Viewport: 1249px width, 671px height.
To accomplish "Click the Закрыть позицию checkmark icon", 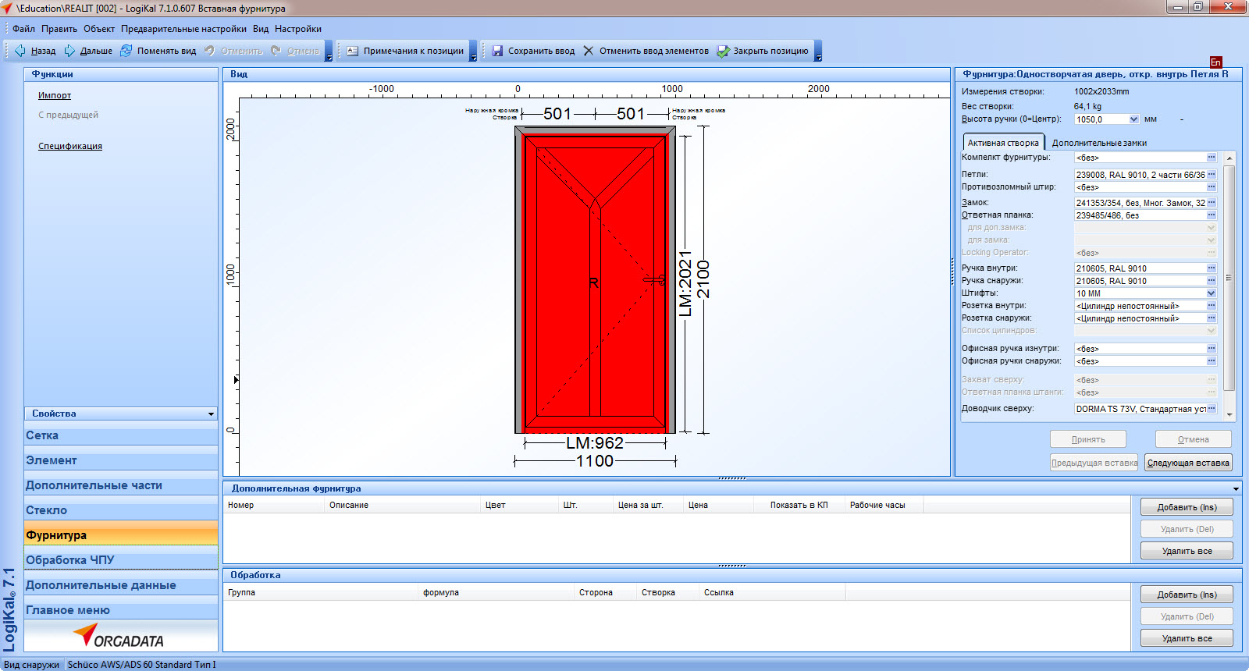I will pos(723,51).
